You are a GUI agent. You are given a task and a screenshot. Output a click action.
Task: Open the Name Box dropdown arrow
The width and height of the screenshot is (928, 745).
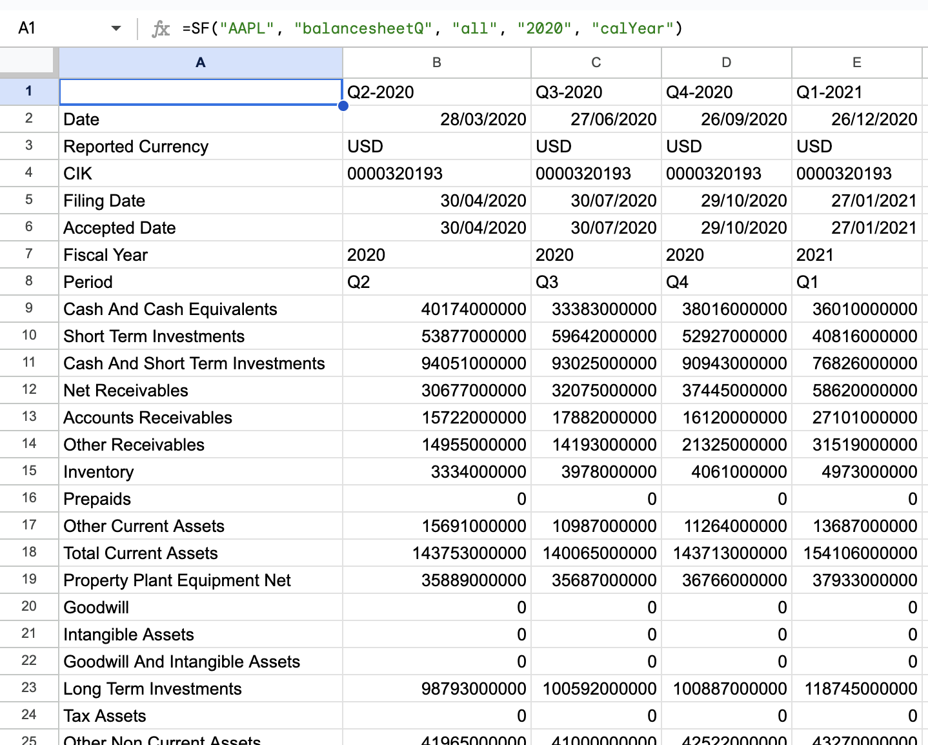[x=116, y=28]
